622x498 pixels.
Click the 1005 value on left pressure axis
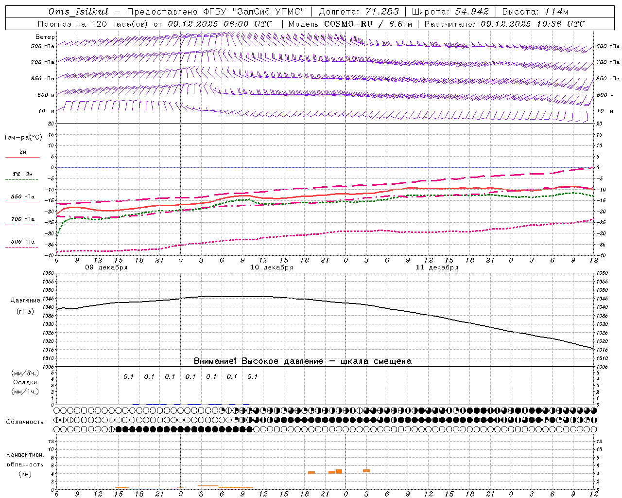(48, 366)
